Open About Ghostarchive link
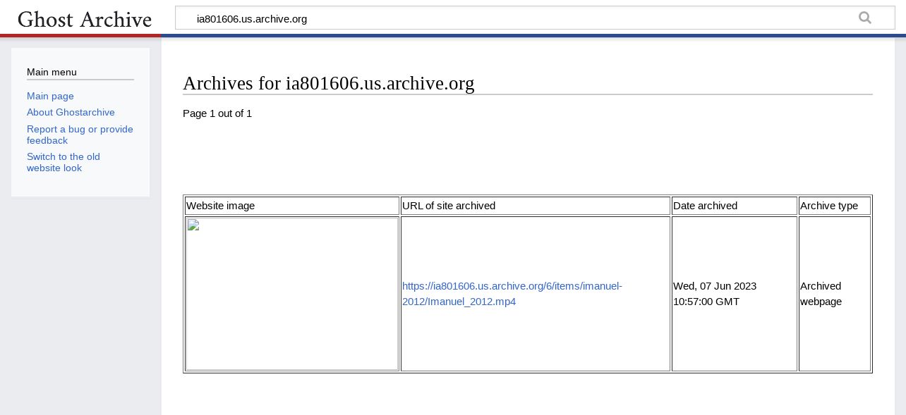 [x=71, y=112]
